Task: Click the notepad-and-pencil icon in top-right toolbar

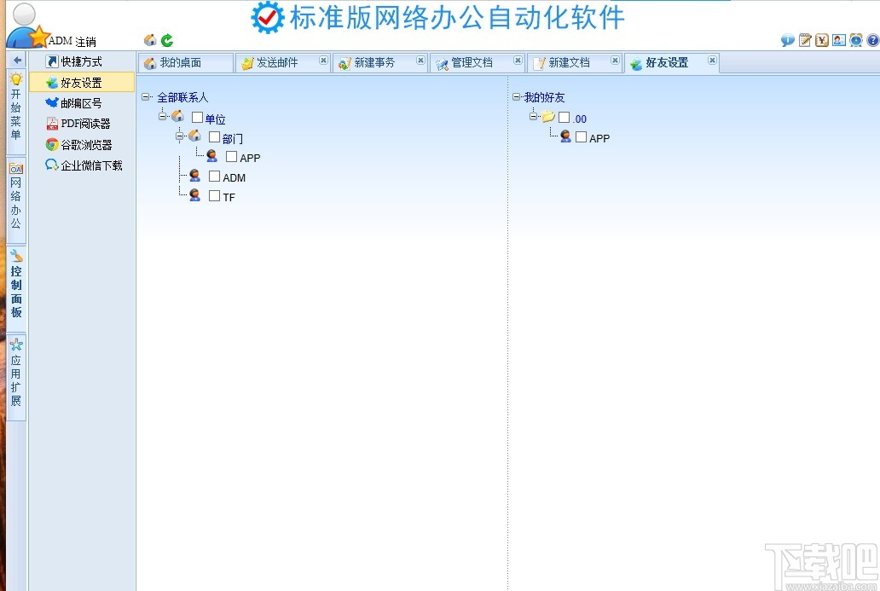Action: pos(803,39)
